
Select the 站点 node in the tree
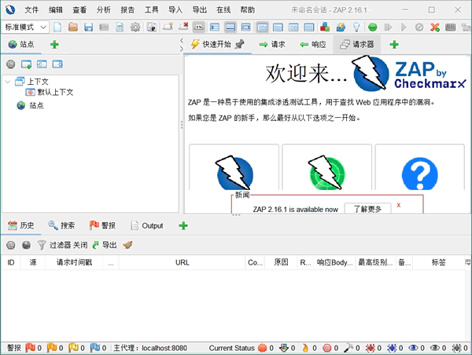point(36,105)
